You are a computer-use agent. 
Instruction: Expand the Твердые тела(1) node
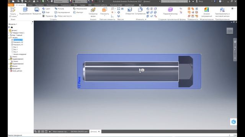pos(9,33)
